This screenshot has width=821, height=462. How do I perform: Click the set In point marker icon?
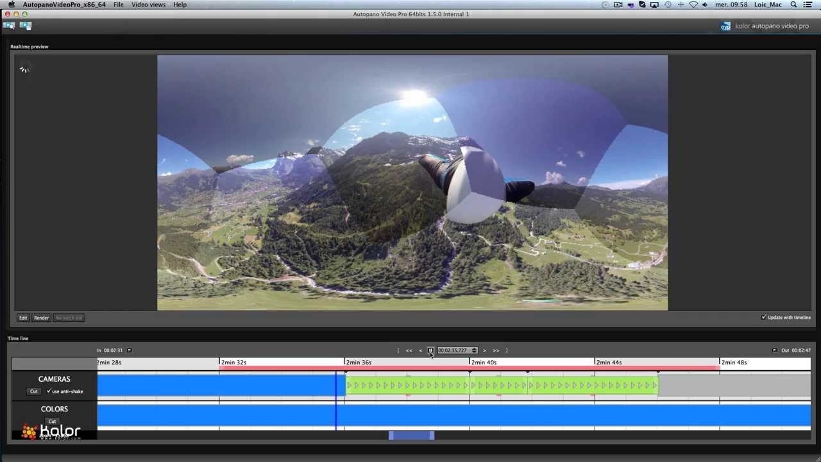(x=129, y=350)
